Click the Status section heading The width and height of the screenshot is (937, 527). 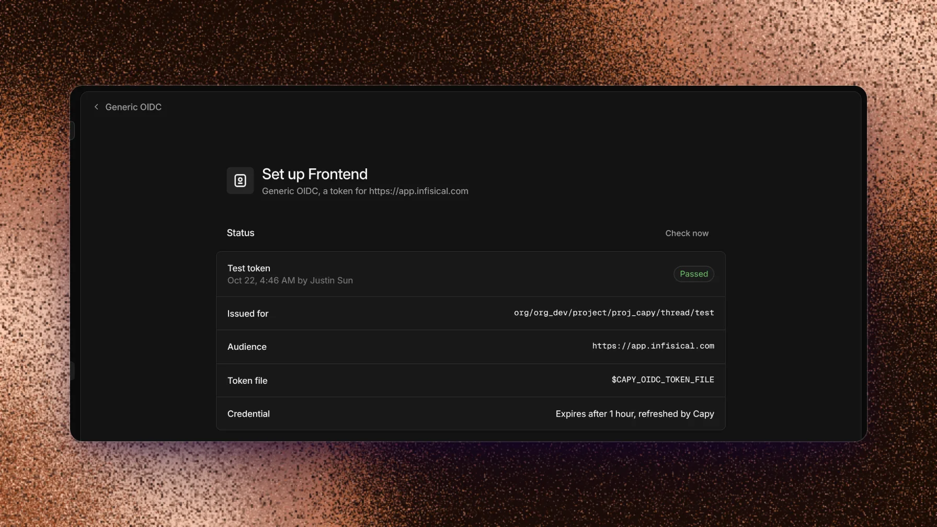(x=241, y=233)
